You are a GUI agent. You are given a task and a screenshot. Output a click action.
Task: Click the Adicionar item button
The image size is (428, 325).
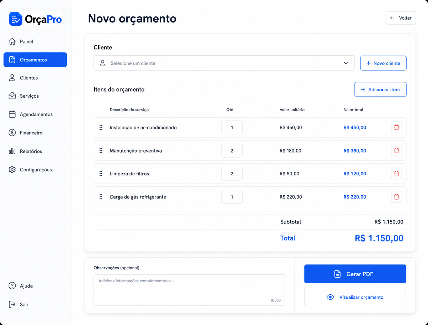[x=380, y=89]
